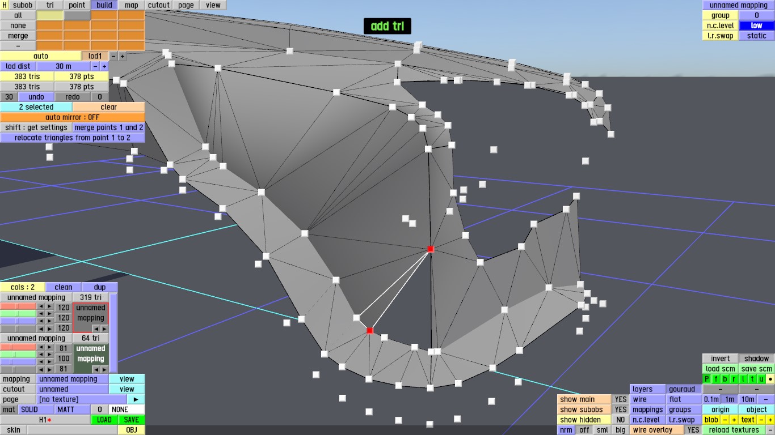The height and width of the screenshot is (435, 775).
Task: Click the OBJ button
Action: coord(132,430)
